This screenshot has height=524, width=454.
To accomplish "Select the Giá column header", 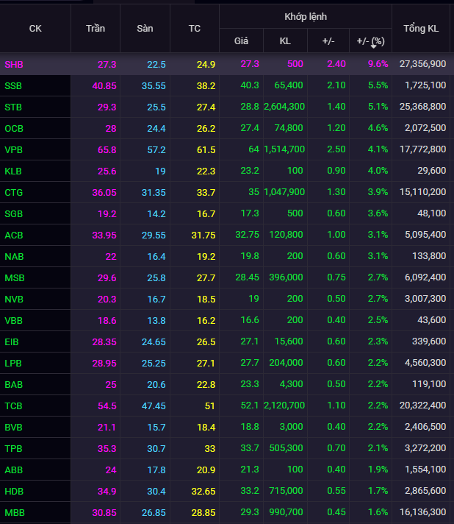I will [241, 40].
